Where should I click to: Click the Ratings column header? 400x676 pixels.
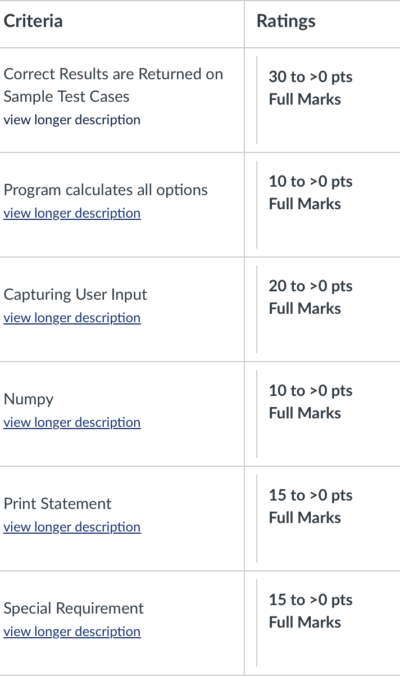tap(286, 21)
